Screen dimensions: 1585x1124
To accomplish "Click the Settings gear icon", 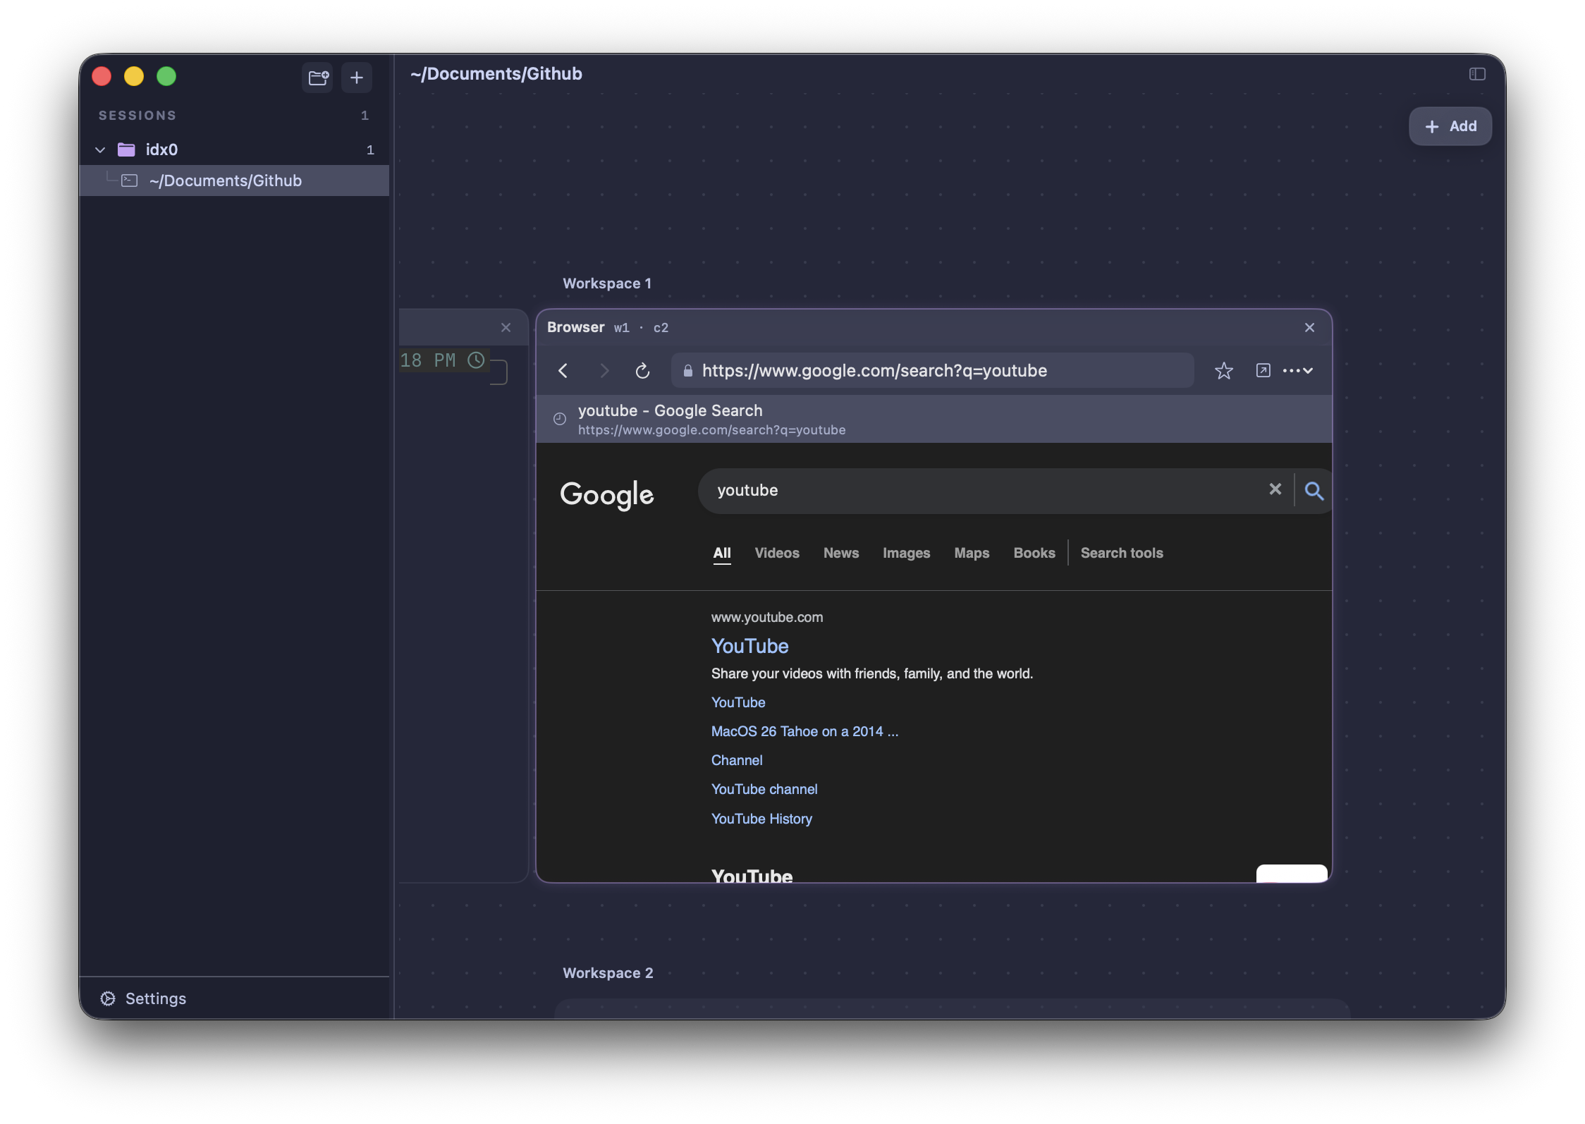I will pyautogui.click(x=108, y=998).
